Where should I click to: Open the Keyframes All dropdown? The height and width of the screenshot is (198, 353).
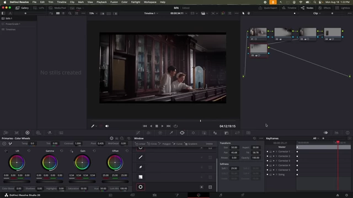pyautogui.click(x=316, y=138)
